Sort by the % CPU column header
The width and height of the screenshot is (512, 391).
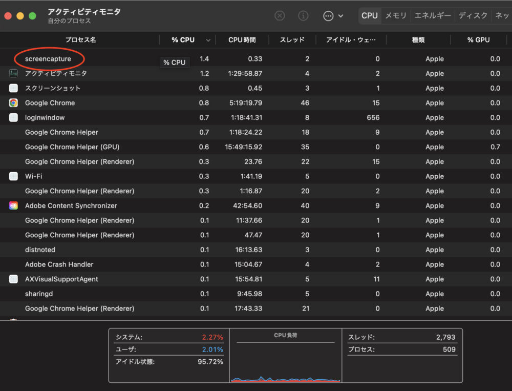tap(183, 40)
